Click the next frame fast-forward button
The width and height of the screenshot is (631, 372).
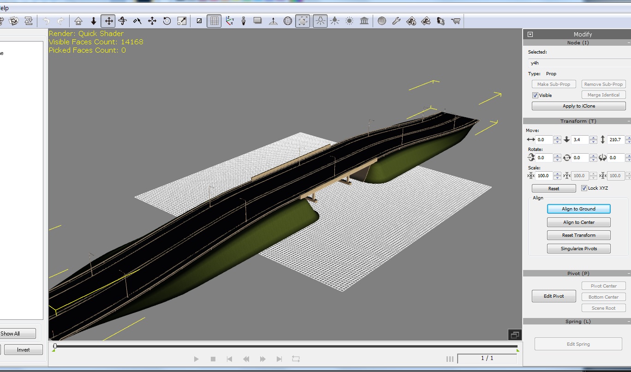pos(263,359)
